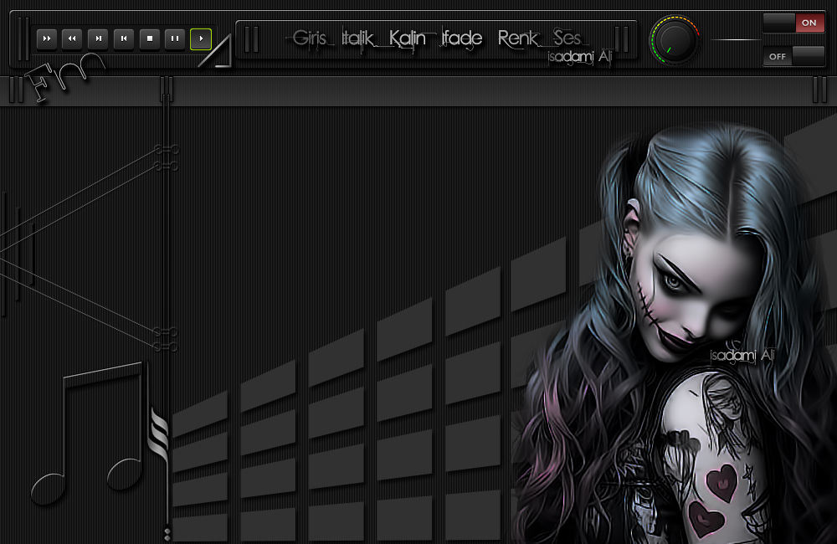Click the rewind button
This screenshot has height=544, width=837.
click(x=72, y=39)
